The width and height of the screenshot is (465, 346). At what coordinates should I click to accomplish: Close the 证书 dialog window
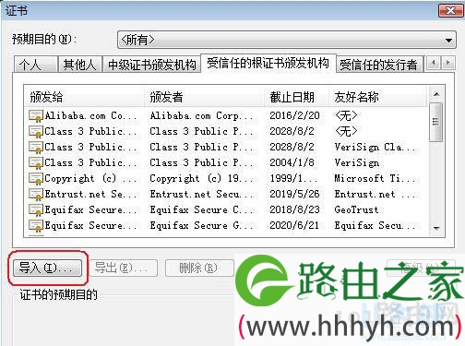click(x=450, y=11)
